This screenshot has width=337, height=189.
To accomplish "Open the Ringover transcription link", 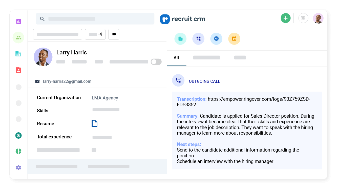I will (x=259, y=99).
